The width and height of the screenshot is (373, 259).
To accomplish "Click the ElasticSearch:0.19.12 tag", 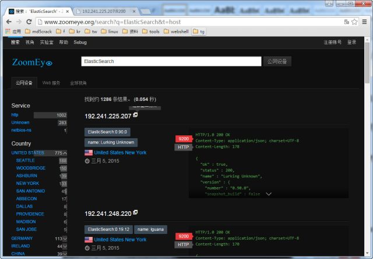I will pyautogui.click(x=108, y=229).
